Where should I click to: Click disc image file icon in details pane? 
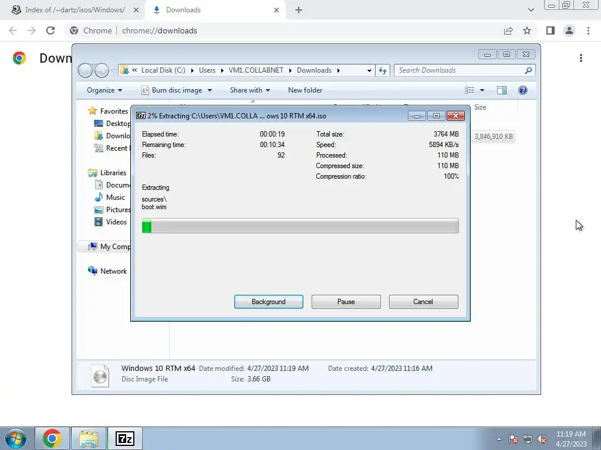(100, 376)
